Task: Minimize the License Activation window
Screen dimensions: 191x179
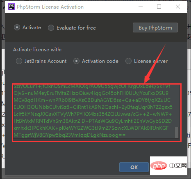Action: [141, 7]
